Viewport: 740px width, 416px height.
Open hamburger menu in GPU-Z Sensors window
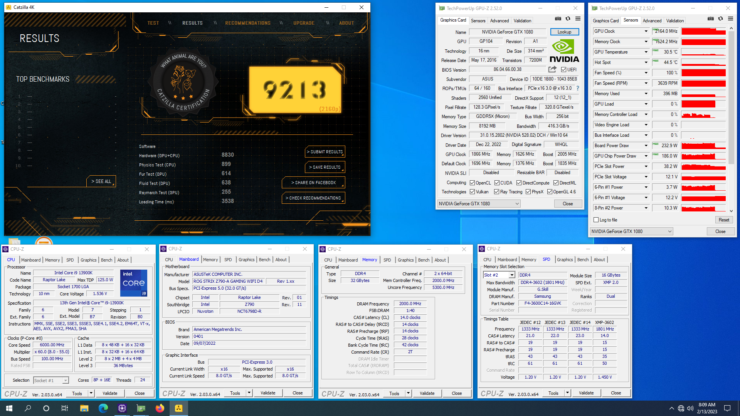[730, 19]
